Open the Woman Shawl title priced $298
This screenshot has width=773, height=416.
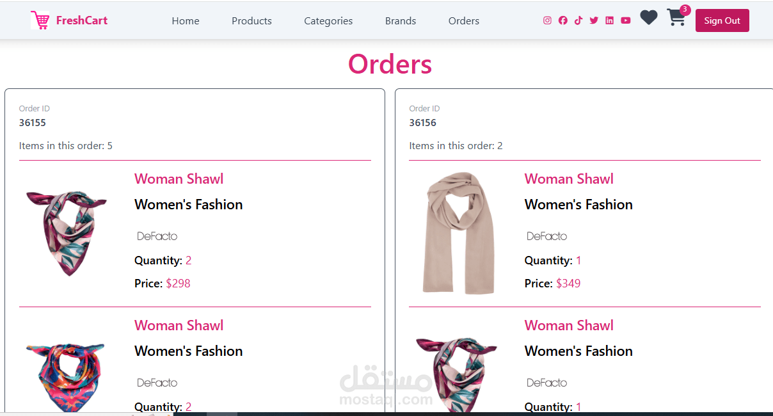click(179, 179)
